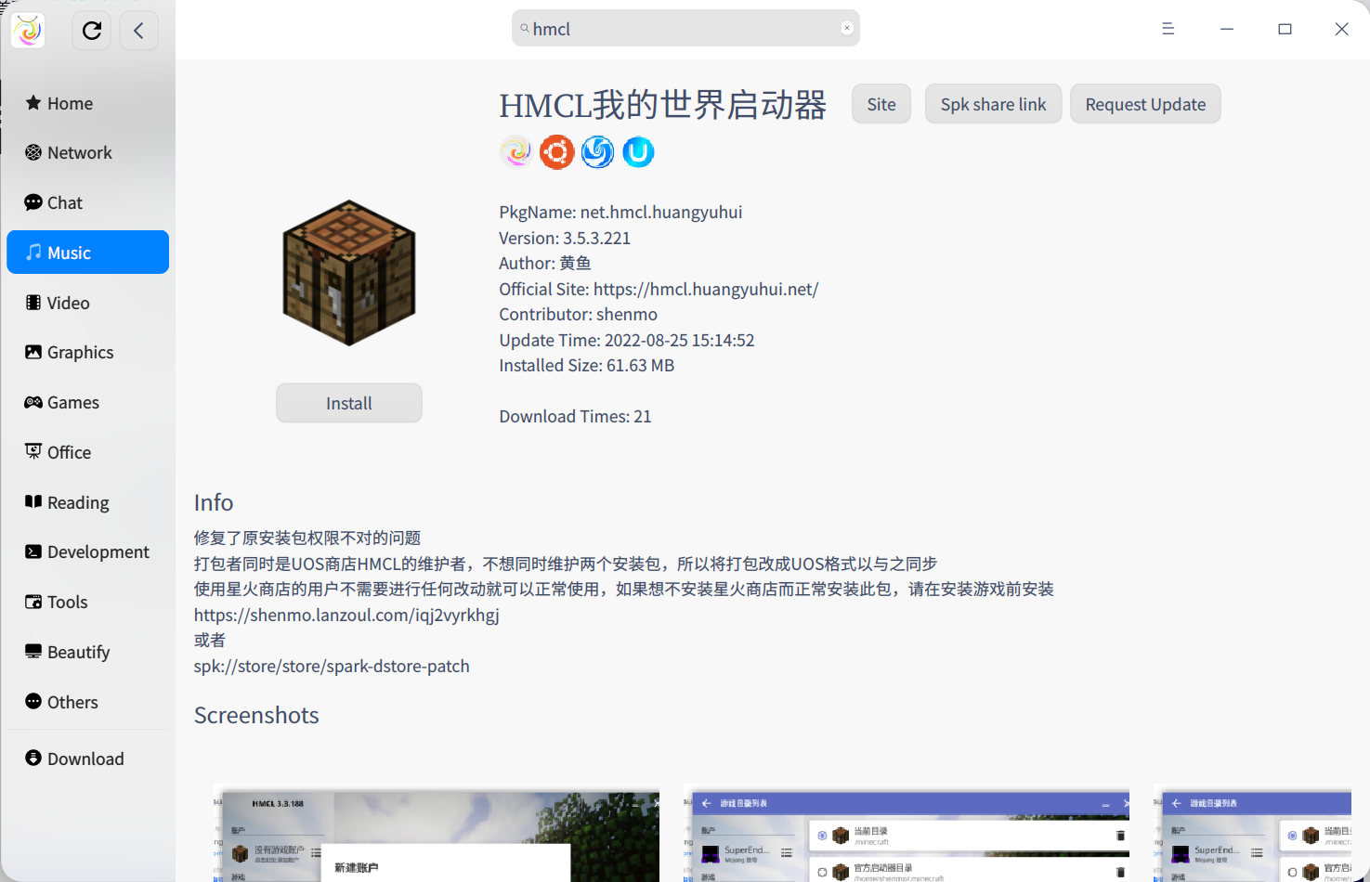Click the blue UOS platform icon
Viewport: 1370px width, 882px height.
coord(638,151)
